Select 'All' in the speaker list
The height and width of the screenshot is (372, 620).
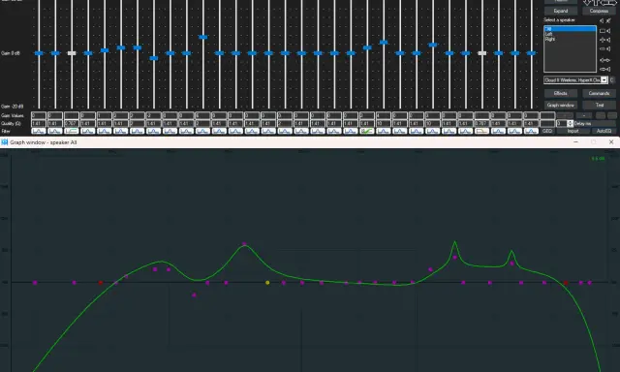coord(570,29)
